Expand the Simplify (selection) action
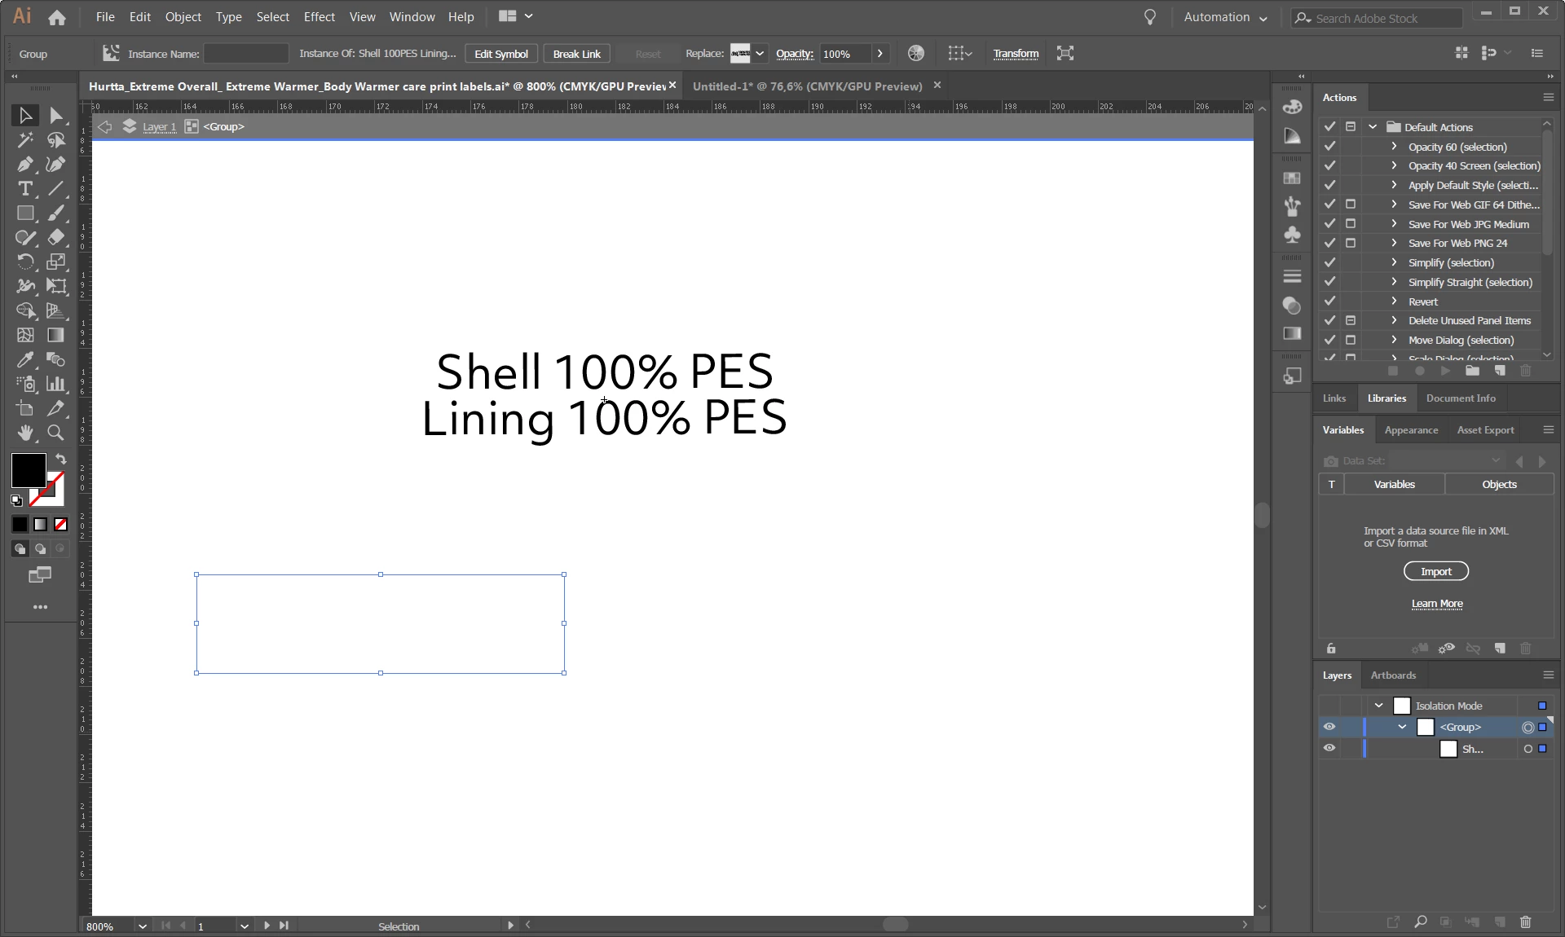This screenshot has width=1565, height=937. click(1394, 262)
